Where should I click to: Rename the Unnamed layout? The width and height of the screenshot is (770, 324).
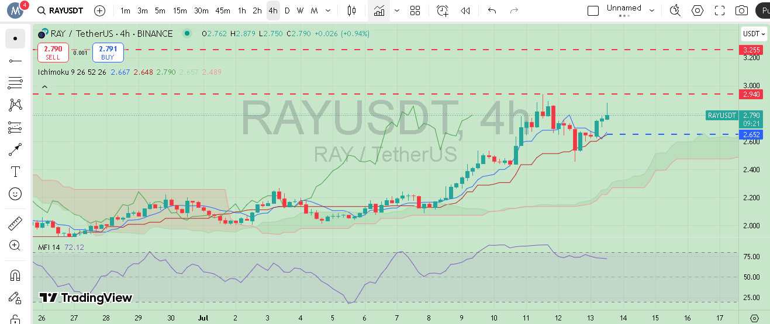point(624,8)
